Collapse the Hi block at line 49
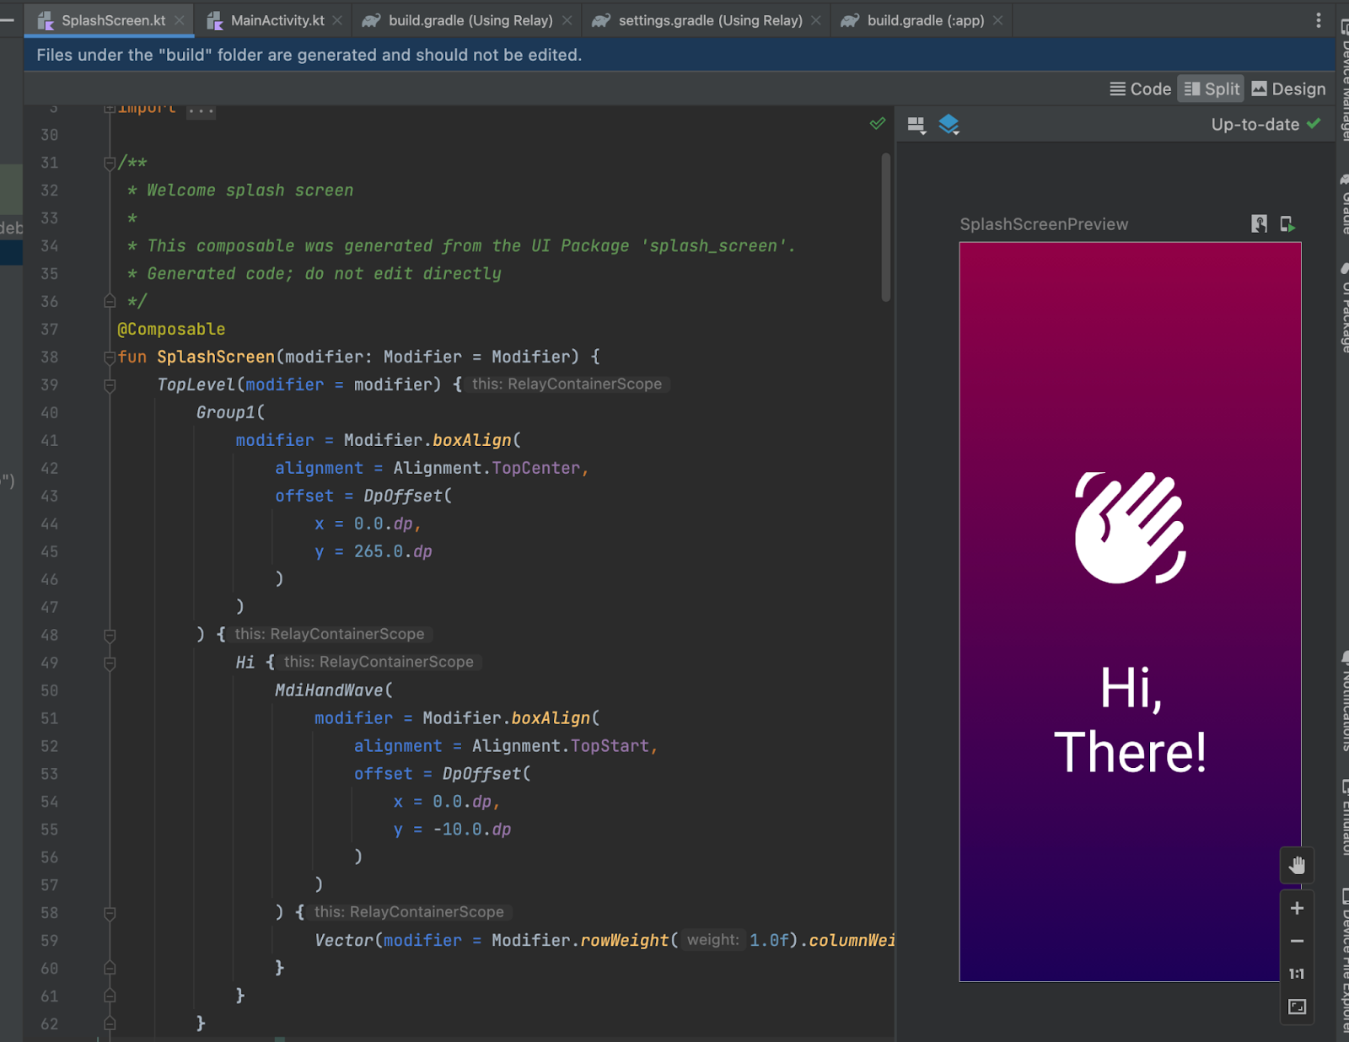 click(x=110, y=663)
